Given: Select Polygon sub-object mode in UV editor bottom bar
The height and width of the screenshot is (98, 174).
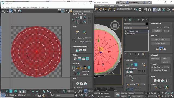Looking at the screenshot, I should (11, 91).
